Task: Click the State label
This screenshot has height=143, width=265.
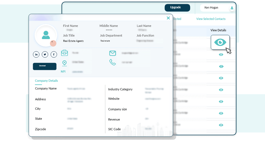Action: (38, 119)
